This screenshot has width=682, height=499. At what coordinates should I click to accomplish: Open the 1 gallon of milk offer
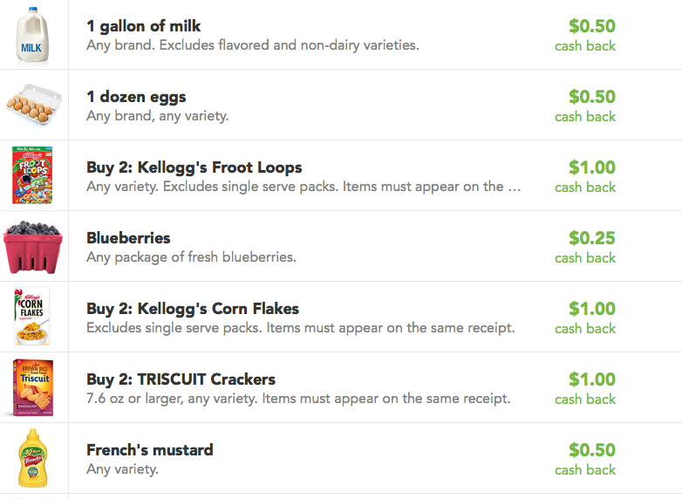(x=144, y=26)
